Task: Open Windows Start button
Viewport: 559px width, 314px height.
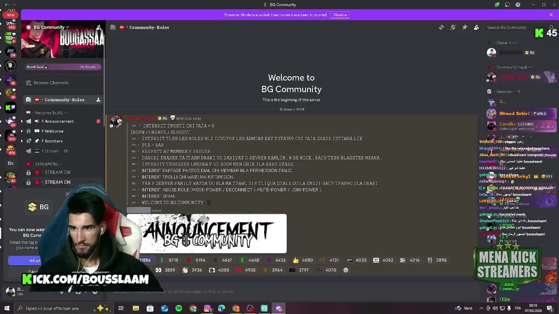Action: coord(7,308)
